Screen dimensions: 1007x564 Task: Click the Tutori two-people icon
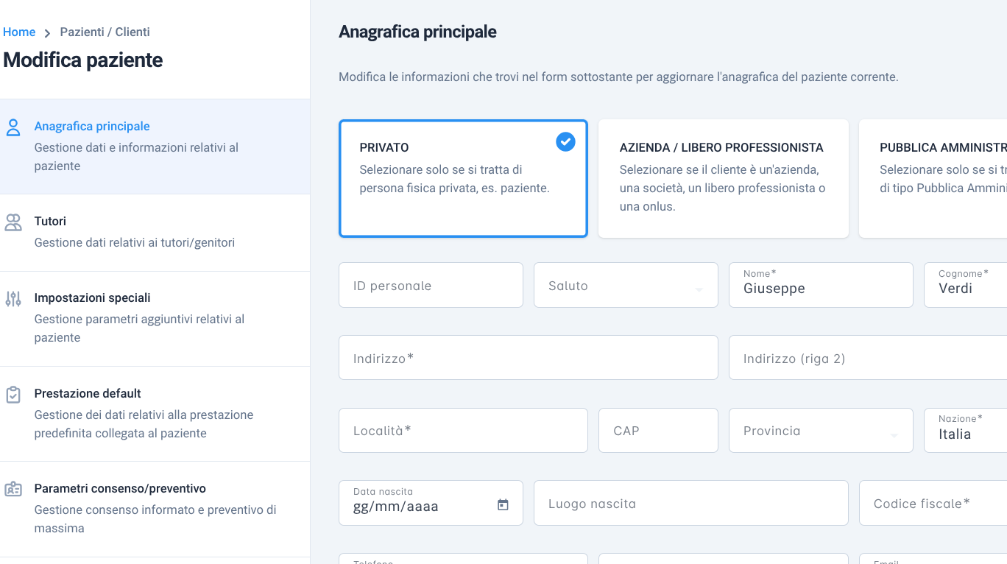(x=13, y=222)
